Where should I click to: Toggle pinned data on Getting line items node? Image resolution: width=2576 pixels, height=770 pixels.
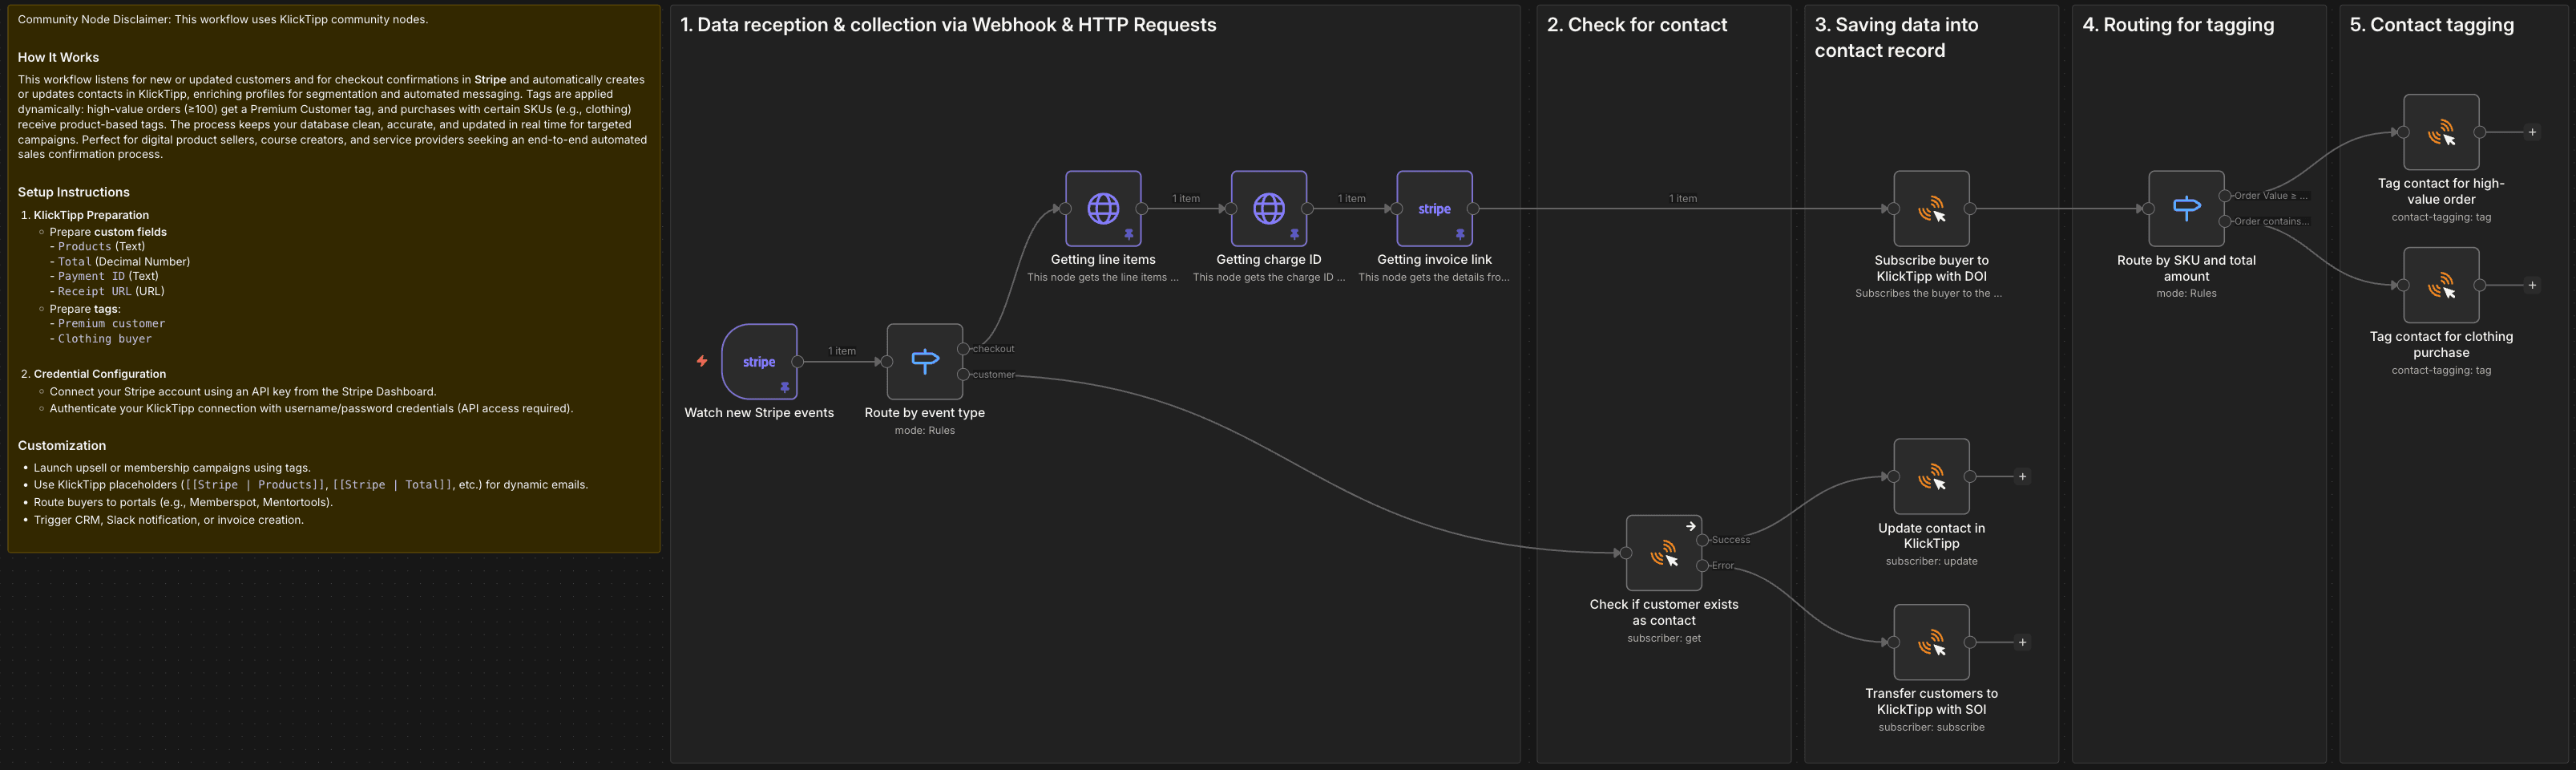(1128, 235)
